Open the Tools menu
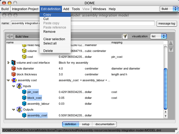The height and width of the screenshot is (134, 179). (76, 9)
